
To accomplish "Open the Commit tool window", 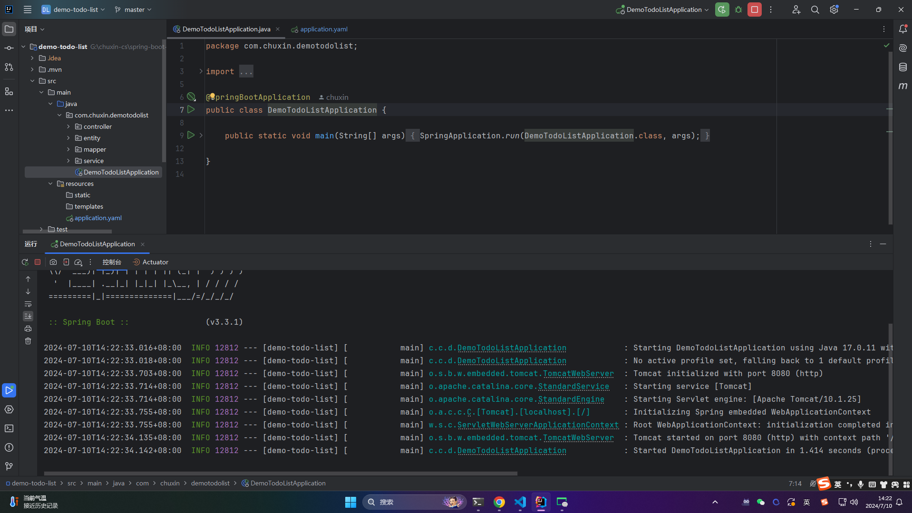I will [9, 48].
